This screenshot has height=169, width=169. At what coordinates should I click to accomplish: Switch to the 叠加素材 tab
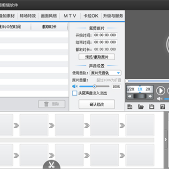[8, 16]
